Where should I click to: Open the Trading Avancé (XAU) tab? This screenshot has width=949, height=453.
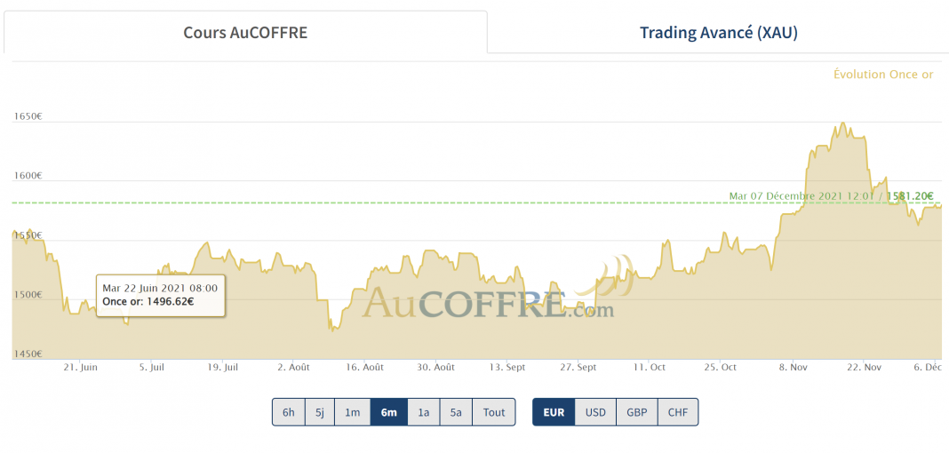coord(718,32)
